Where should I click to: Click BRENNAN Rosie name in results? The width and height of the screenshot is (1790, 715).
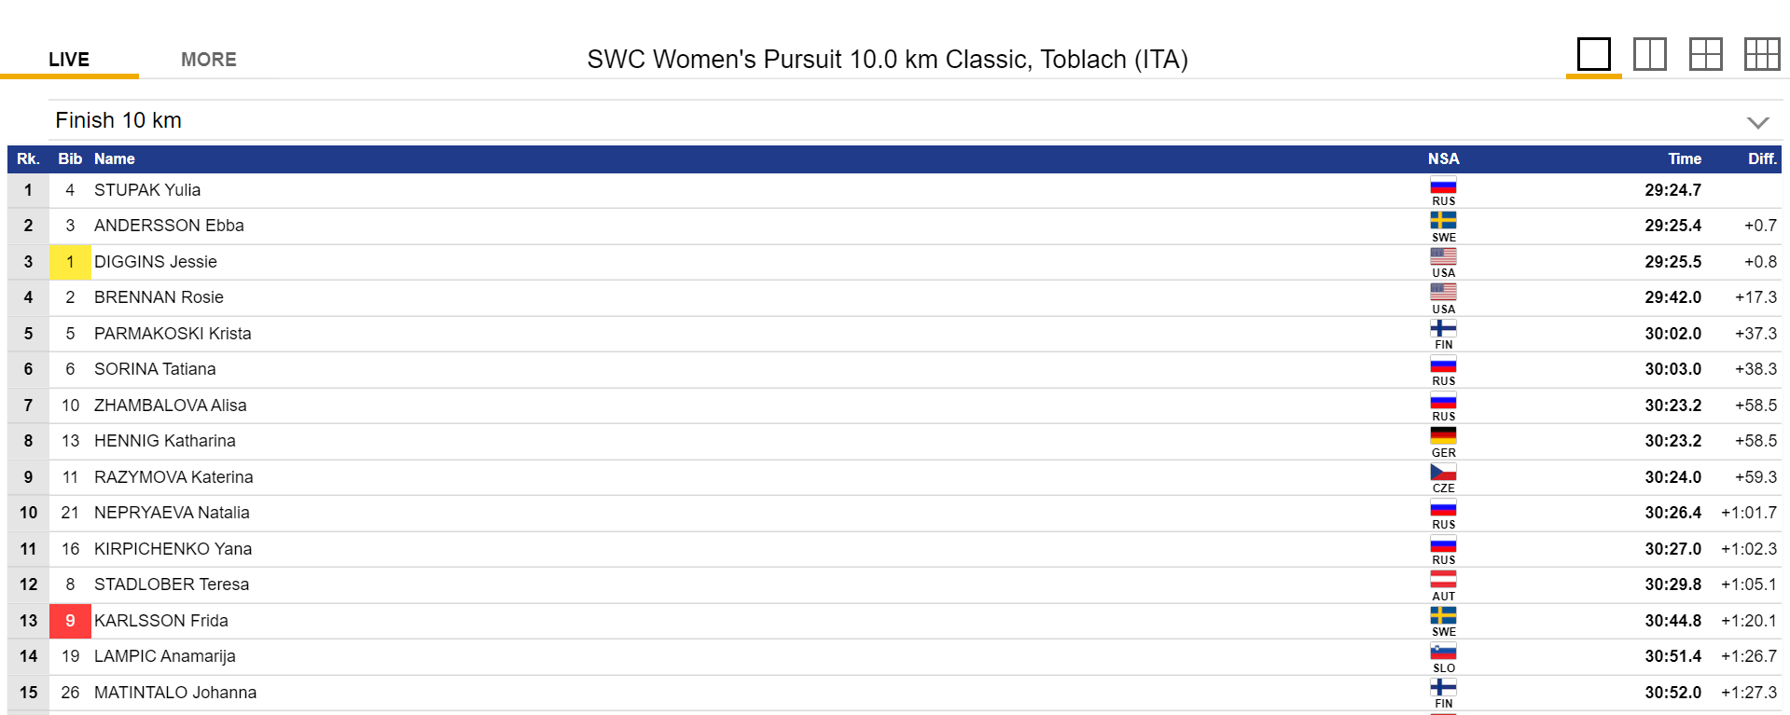(x=159, y=297)
